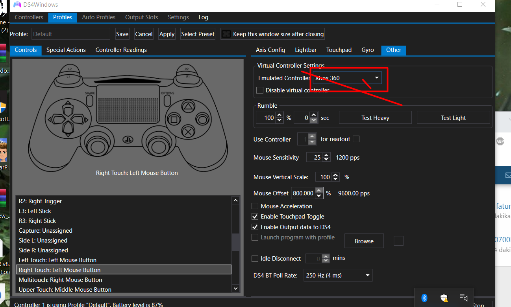The image size is (511, 307).
Task: Click the Cancel button
Action: (x=144, y=34)
